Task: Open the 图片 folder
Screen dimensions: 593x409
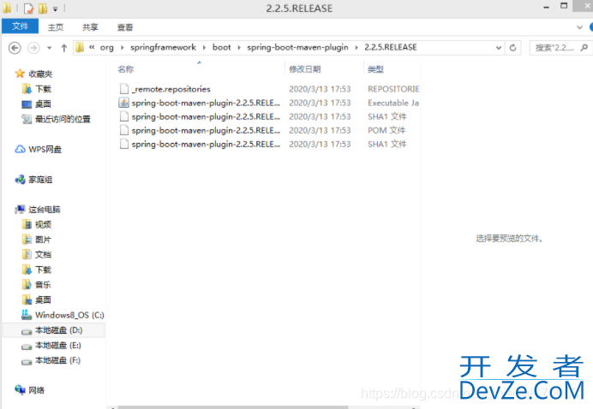Action: [x=43, y=240]
